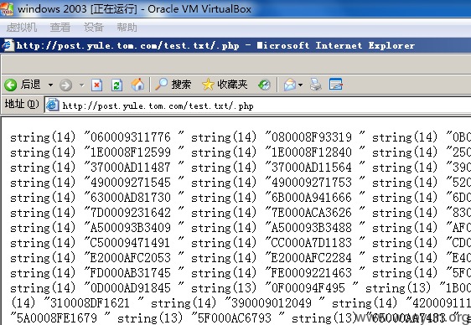Open the Forward history dropdown arrow
Viewport: 471px width, 325px height.
pos(81,85)
